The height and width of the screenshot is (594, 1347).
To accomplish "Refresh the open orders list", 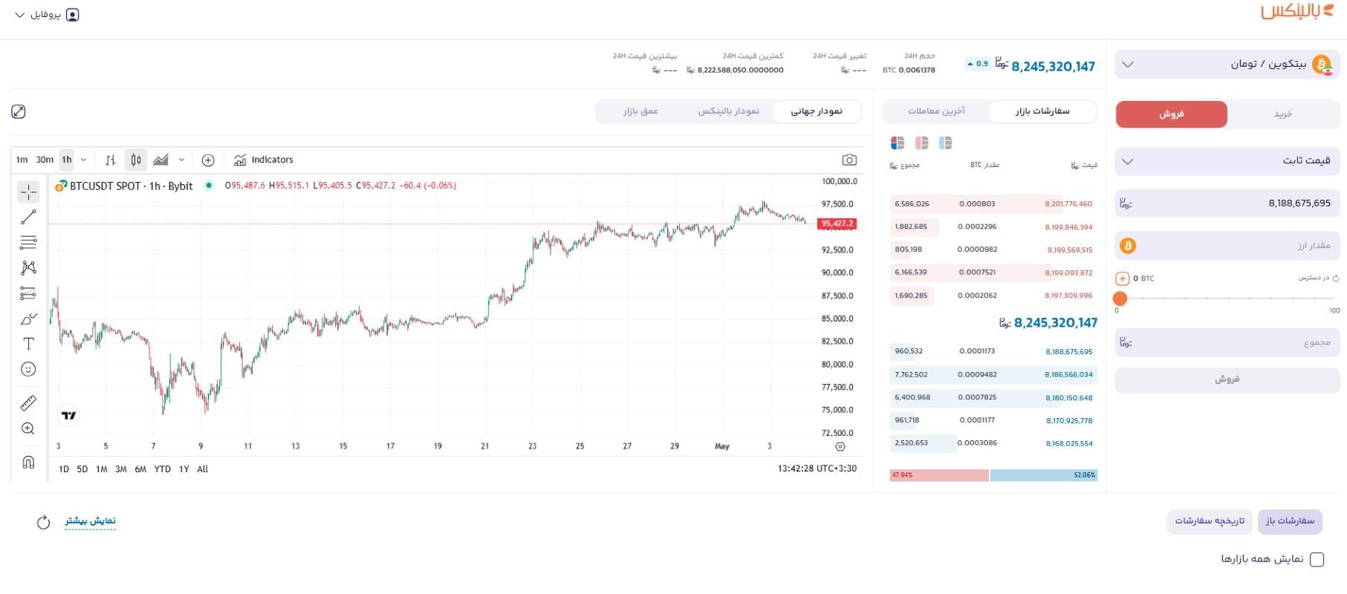I will click(x=43, y=522).
